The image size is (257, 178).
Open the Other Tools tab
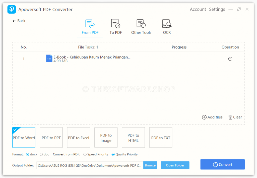(x=141, y=27)
